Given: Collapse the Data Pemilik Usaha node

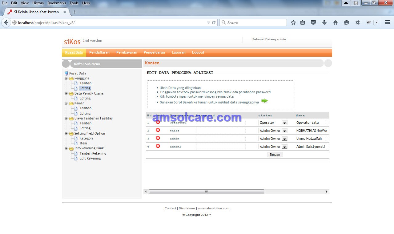Looking at the screenshot, I should click(66, 93).
